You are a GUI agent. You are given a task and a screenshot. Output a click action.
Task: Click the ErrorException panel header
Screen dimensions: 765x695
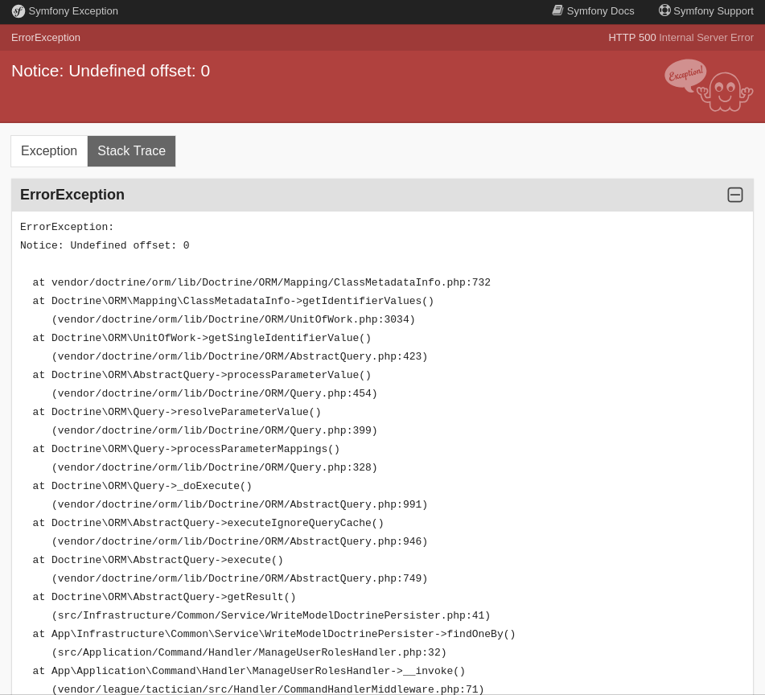72,194
